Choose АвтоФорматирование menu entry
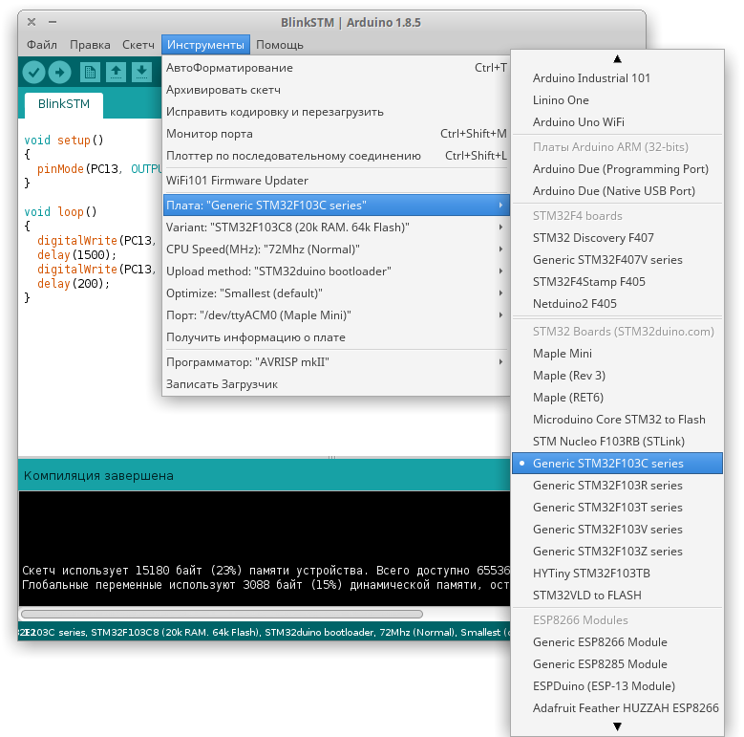 [x=336, y=68]
